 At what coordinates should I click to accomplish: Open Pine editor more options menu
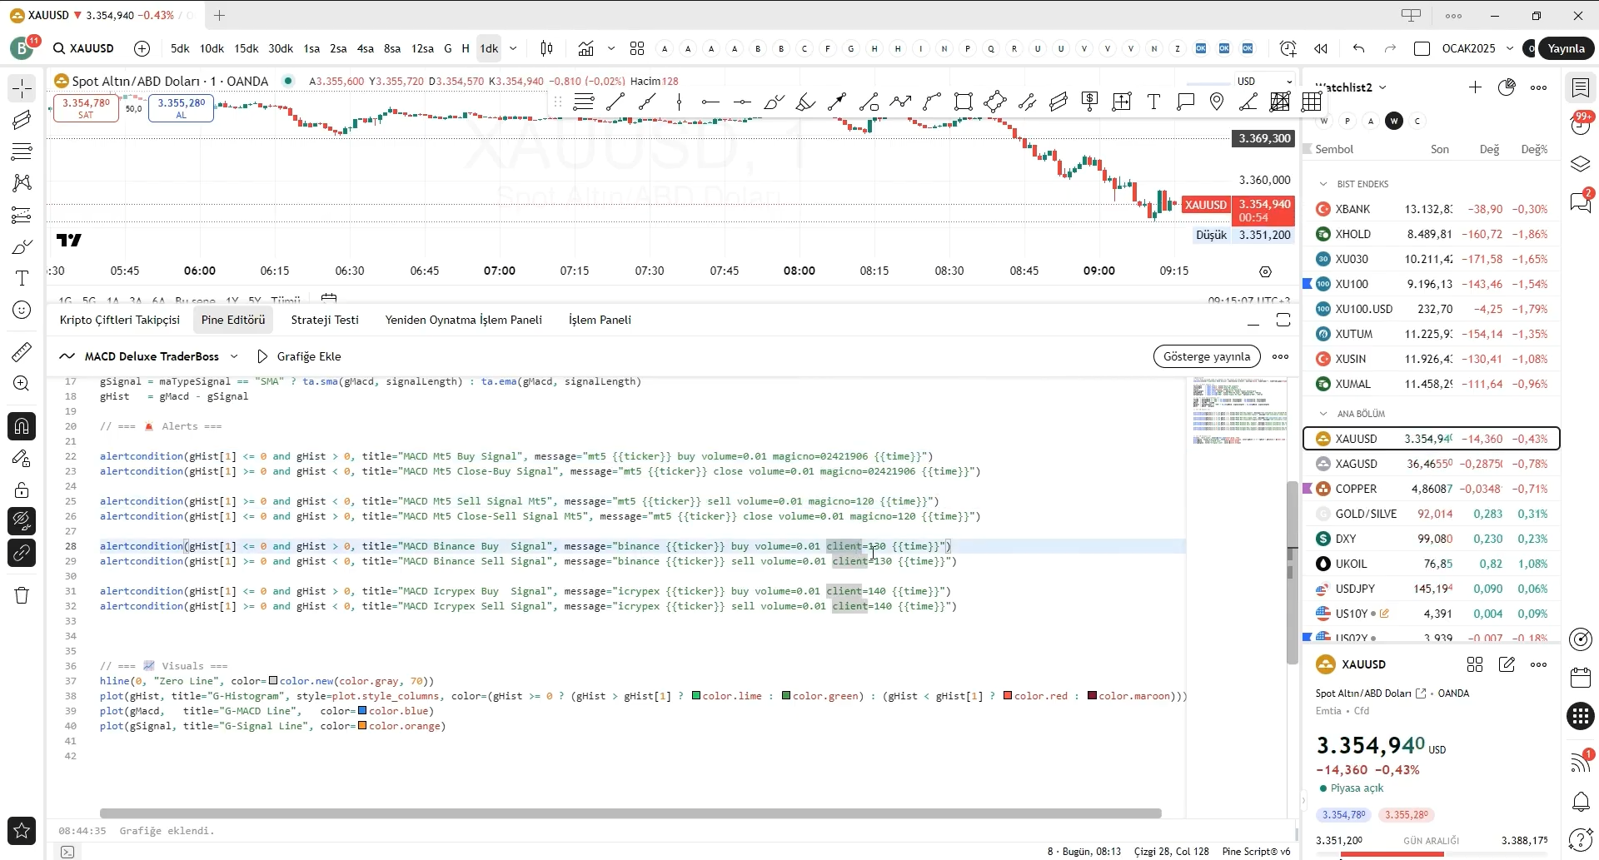tap(1281, 356)
